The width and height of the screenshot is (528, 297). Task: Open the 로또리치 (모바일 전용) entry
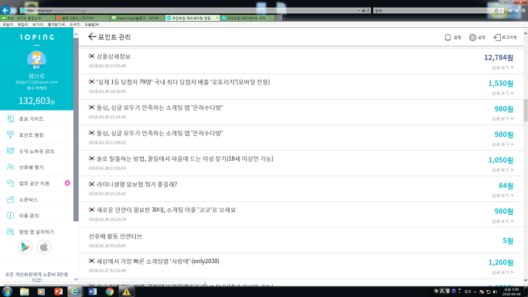coord(183,82)
